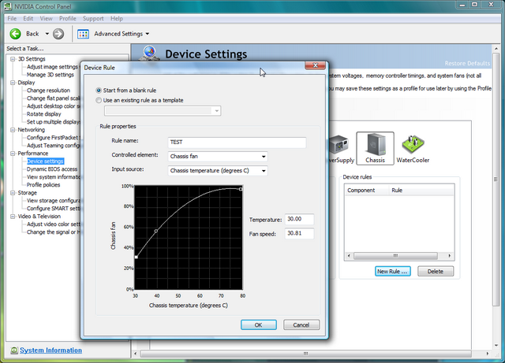The width and height of the screenshot is (505, 363).
Task: Select the Chassis device icon
Action: click(x=375, y=148)
